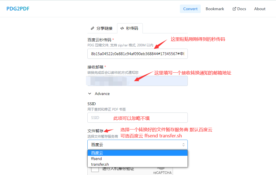The width and height of the screenshot is (276, 175).
Task: Click the 接收邮箱 email input field
Action: (x=137, y=81)
